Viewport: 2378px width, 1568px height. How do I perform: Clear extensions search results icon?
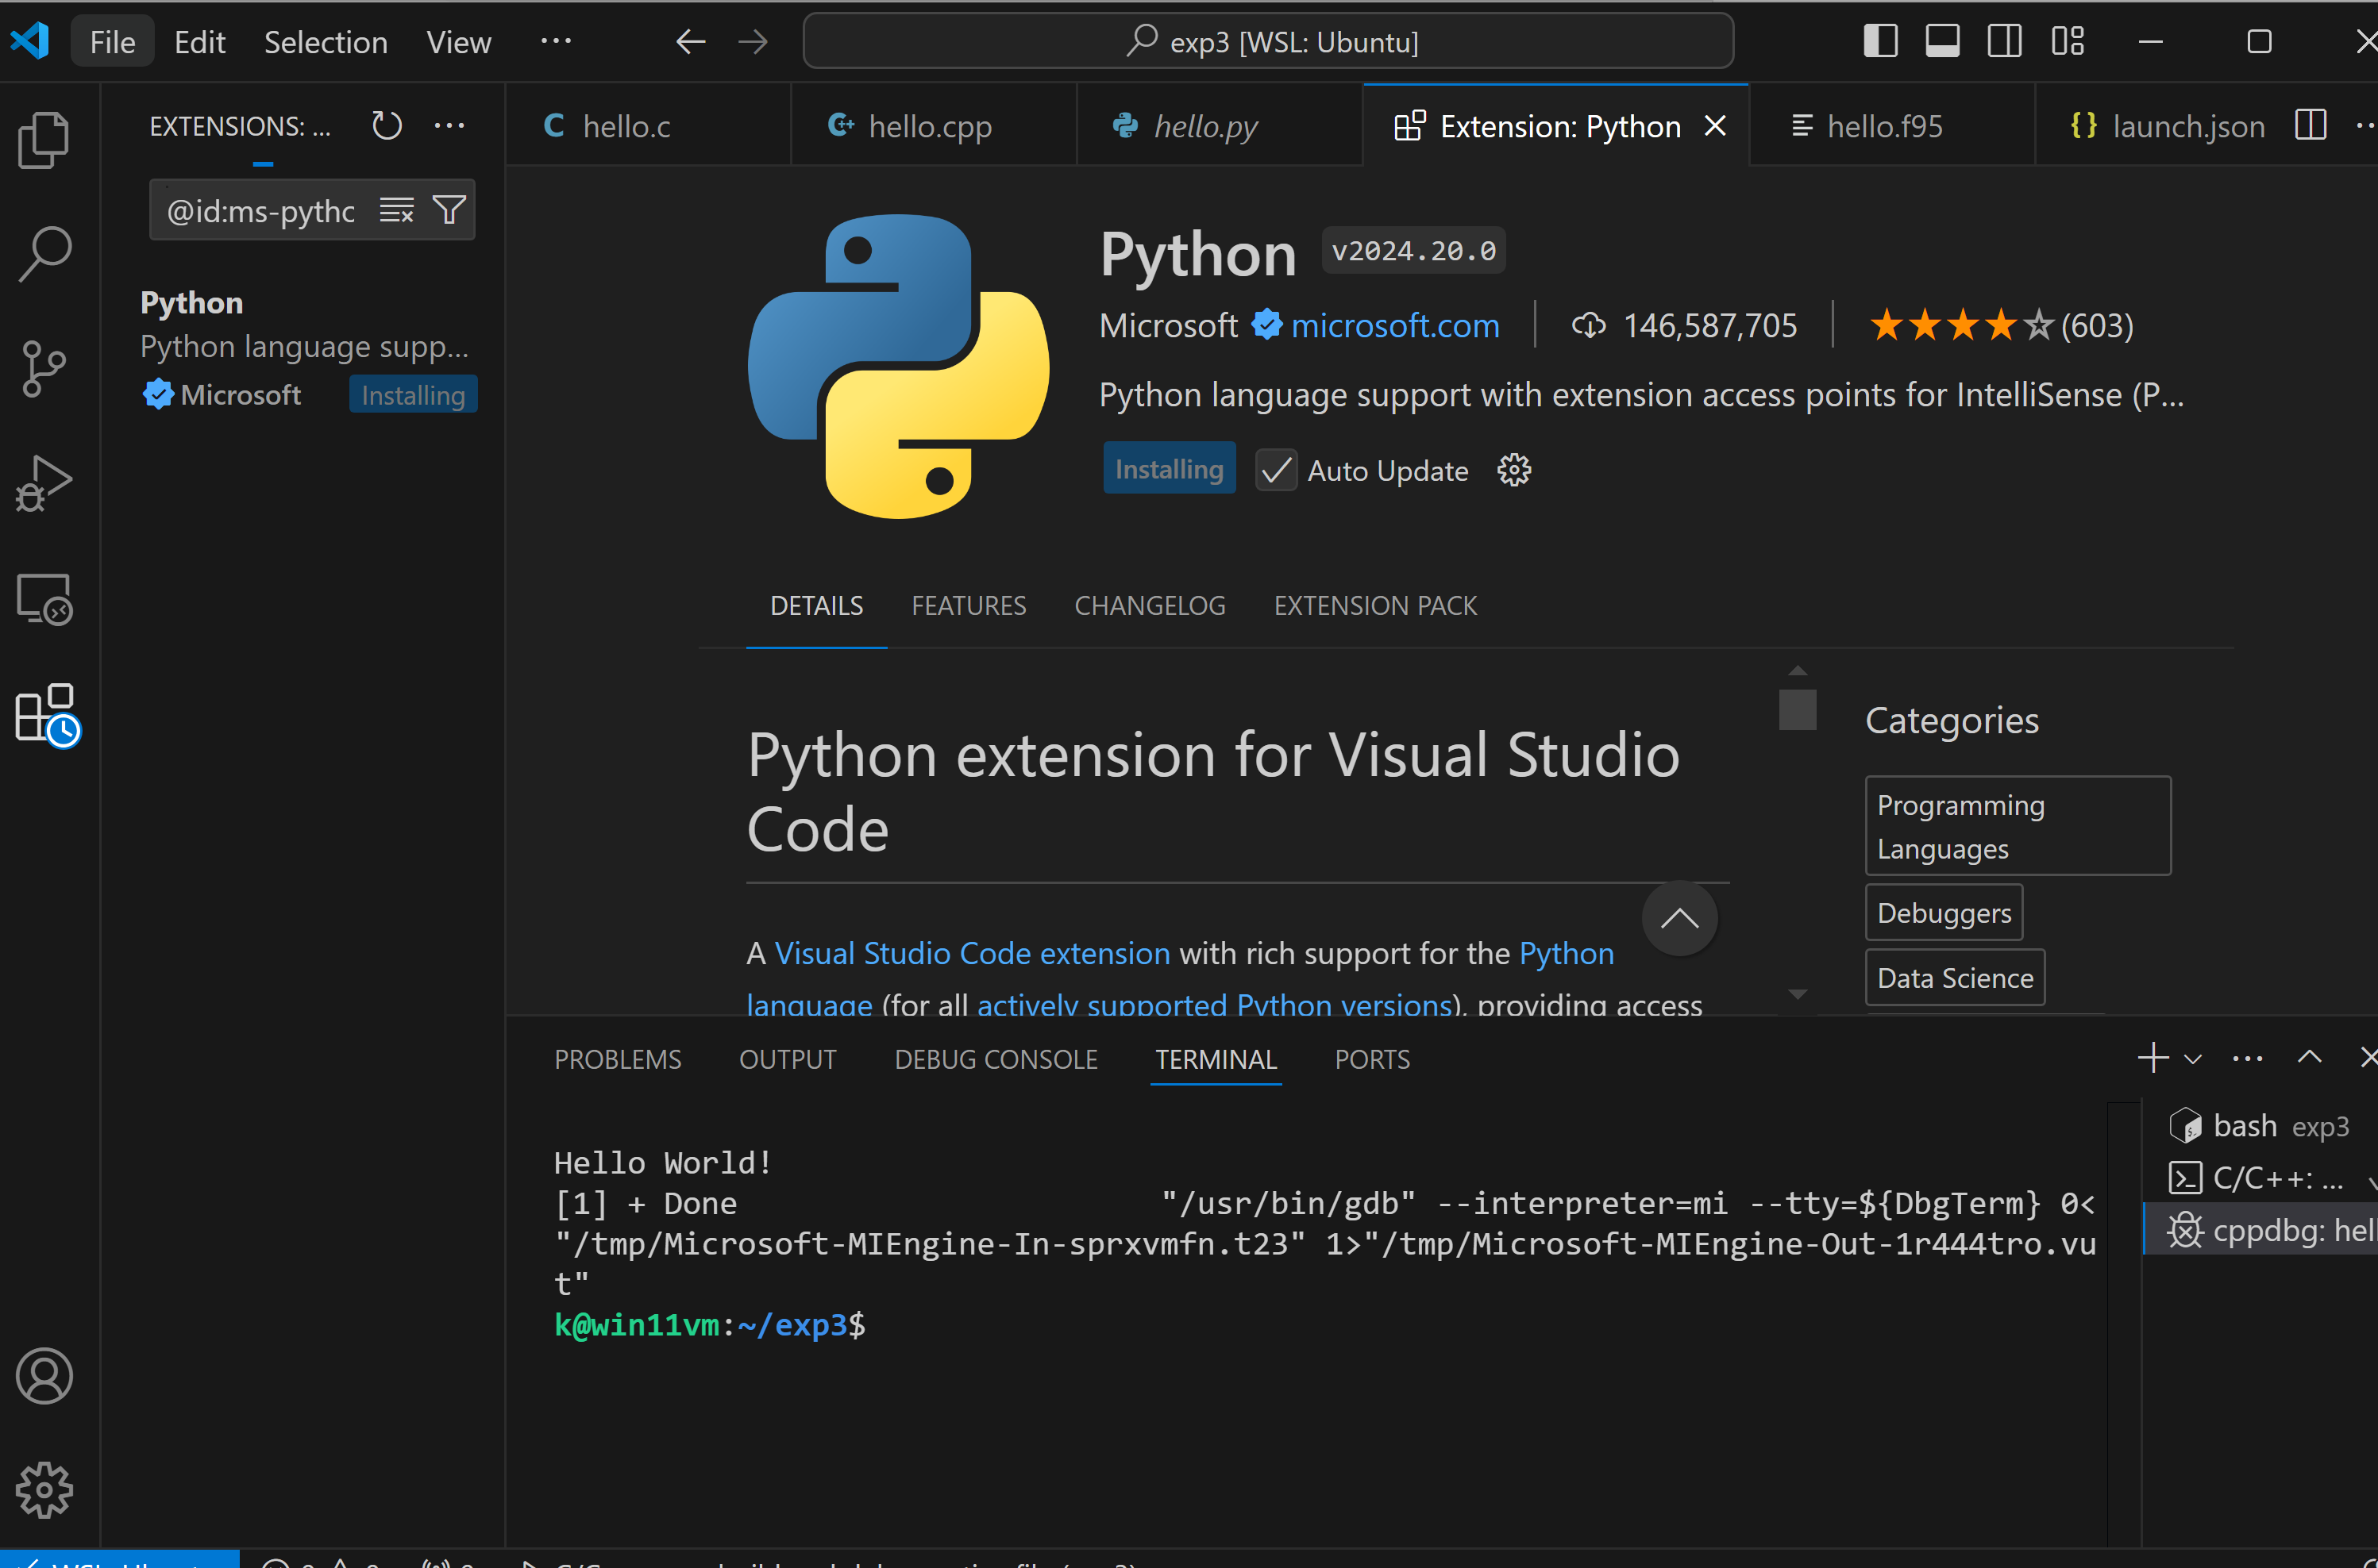(x=396, y=210)
